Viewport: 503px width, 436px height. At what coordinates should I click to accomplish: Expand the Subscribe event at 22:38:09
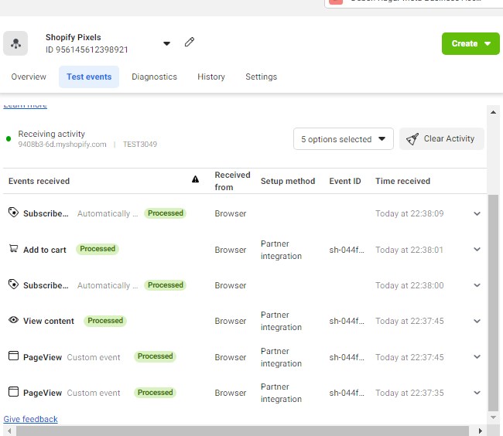tap(477, 213)
